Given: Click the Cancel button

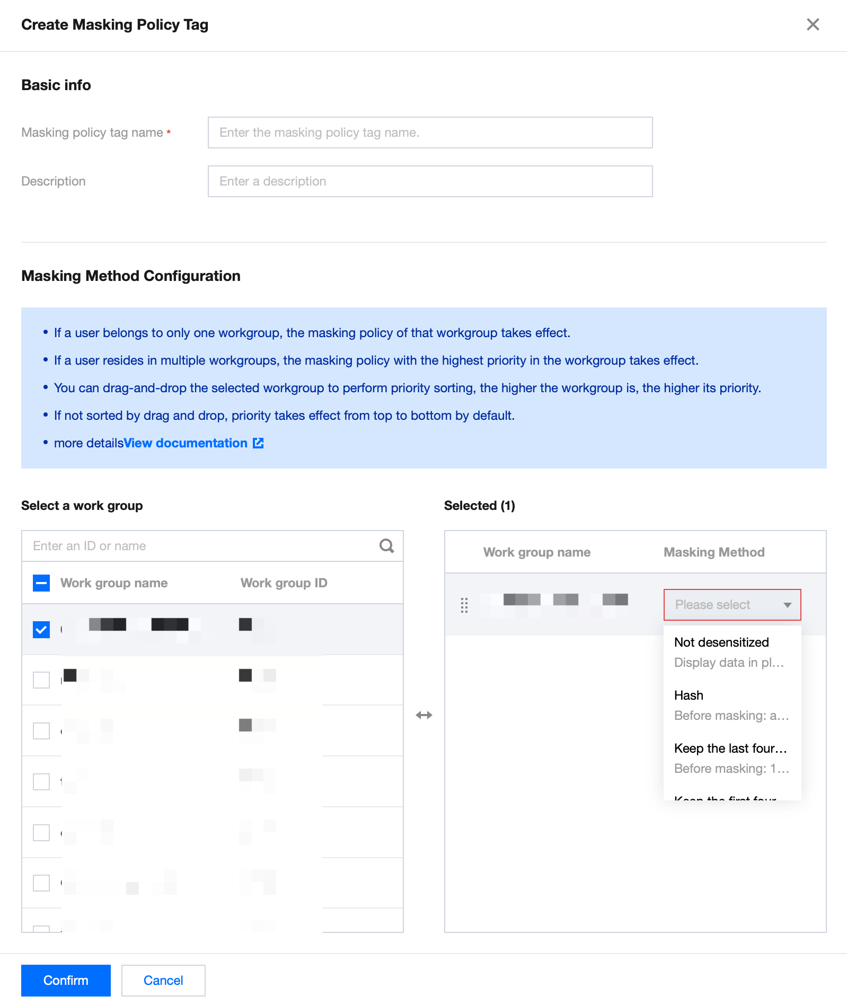Looking at the screenshot, I should 163,981.
